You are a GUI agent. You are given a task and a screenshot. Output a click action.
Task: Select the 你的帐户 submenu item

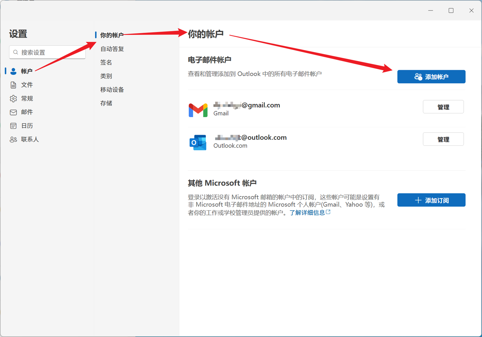click(112, 35)
